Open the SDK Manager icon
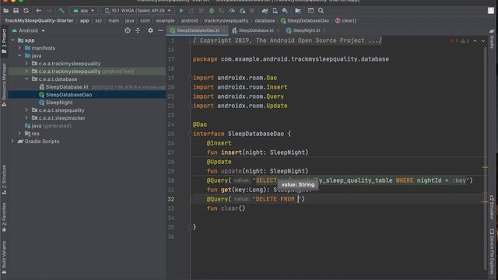 [285, 11]
